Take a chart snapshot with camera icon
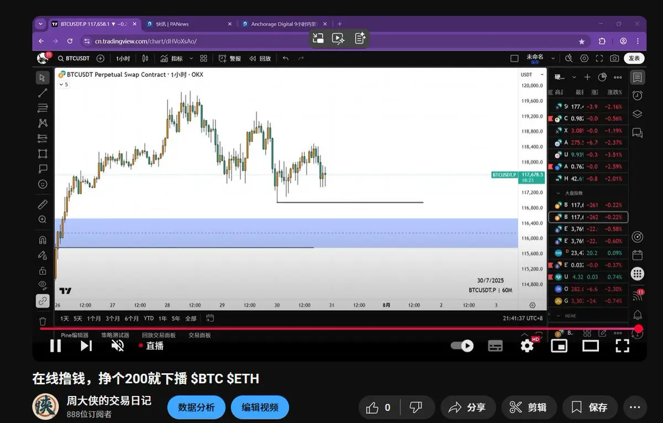Image resolution: width=663 pixels, height=423 pixels. [x=614, y=59]
